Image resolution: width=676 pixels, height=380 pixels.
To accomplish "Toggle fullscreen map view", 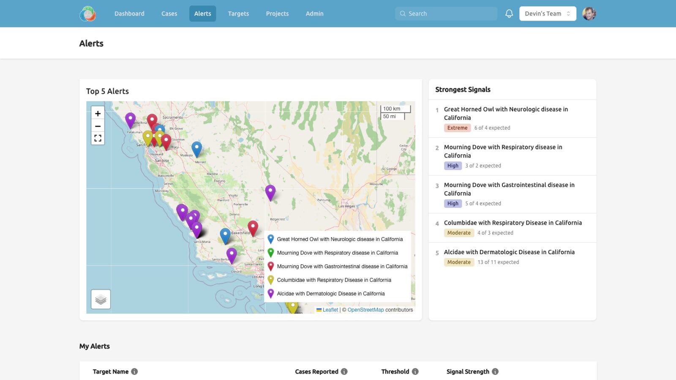I will [98, 138].
